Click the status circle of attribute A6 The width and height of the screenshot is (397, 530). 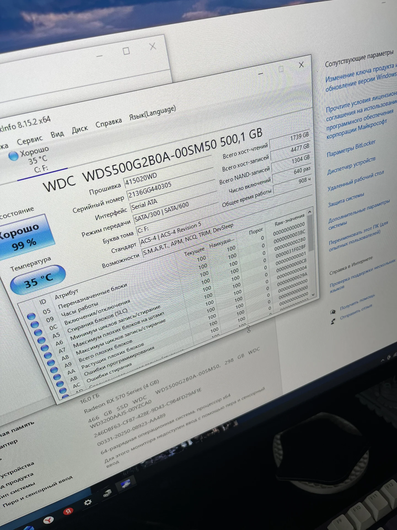pyautogui.click(x=44, y=348)
